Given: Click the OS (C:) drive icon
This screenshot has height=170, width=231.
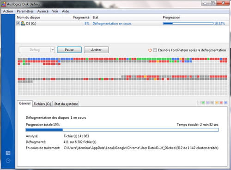Looking at the screenshot, I should click(x=23, y=24).
